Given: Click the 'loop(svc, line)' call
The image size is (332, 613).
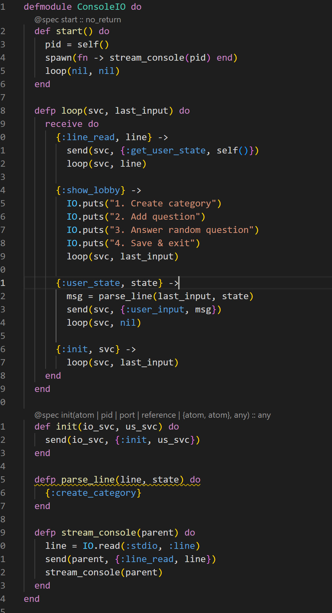Looking at the screenshot, I should click(x=106, y=164).
